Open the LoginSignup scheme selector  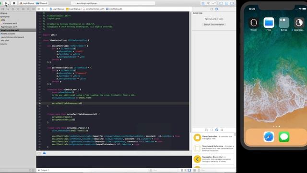coord(27,3)
